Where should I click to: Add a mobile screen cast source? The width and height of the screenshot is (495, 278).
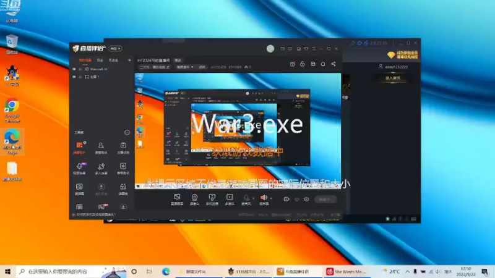point(212,200)
